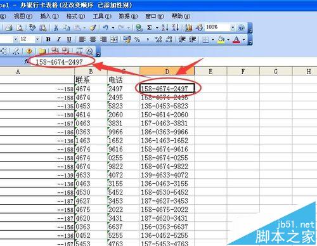317x246 pixels.
Task: Run the Spelling check tool
Action: [32, 28]
